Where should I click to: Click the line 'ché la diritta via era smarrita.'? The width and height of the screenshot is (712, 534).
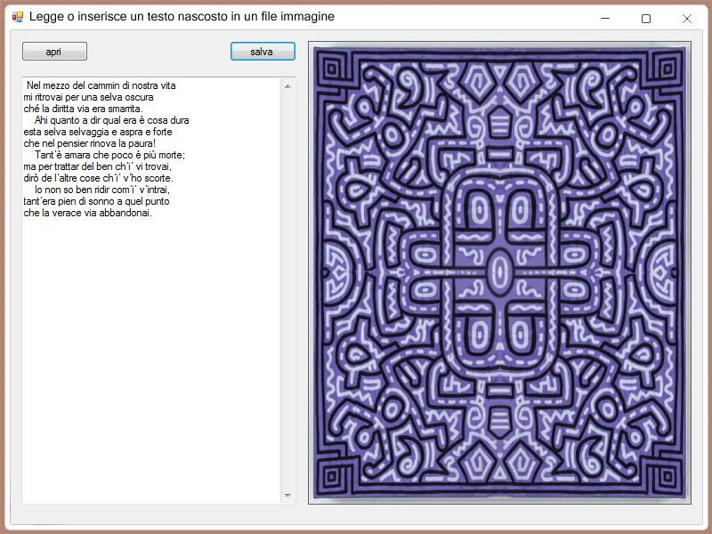tap(83, 109)
